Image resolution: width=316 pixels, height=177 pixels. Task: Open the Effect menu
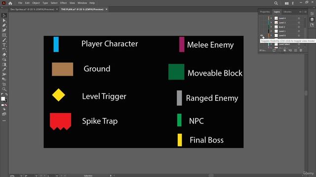pyautogui.click(x=63, y=3)
